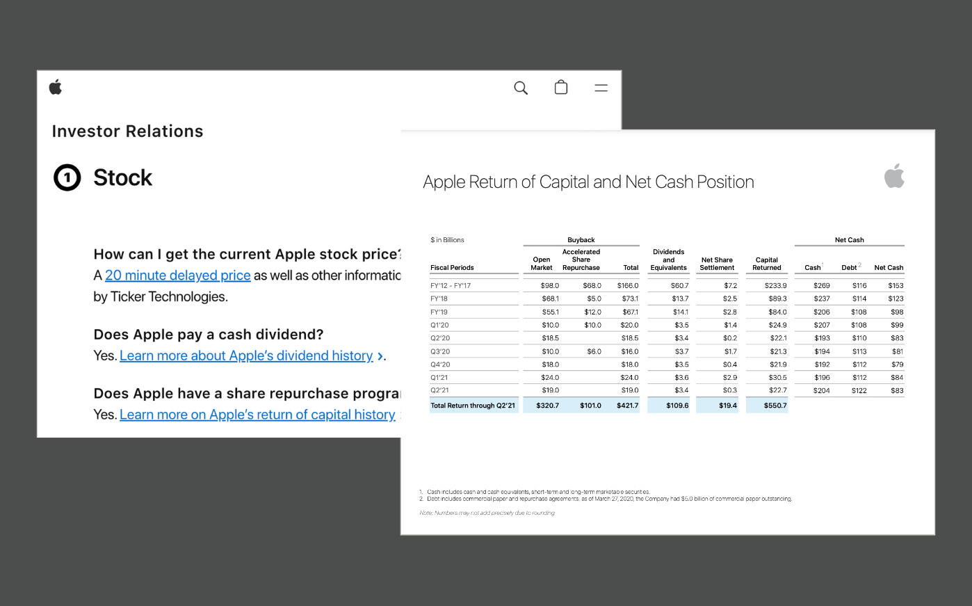Image resolution: width=972 pixels, height=606 pixels.
Task: Click Learn more on Apple's return of capital history
Action: [x=257, y=415]
